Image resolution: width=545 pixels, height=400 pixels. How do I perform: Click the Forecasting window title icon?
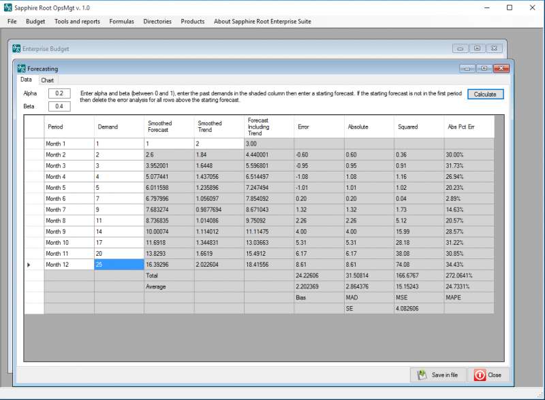(21, 69)
